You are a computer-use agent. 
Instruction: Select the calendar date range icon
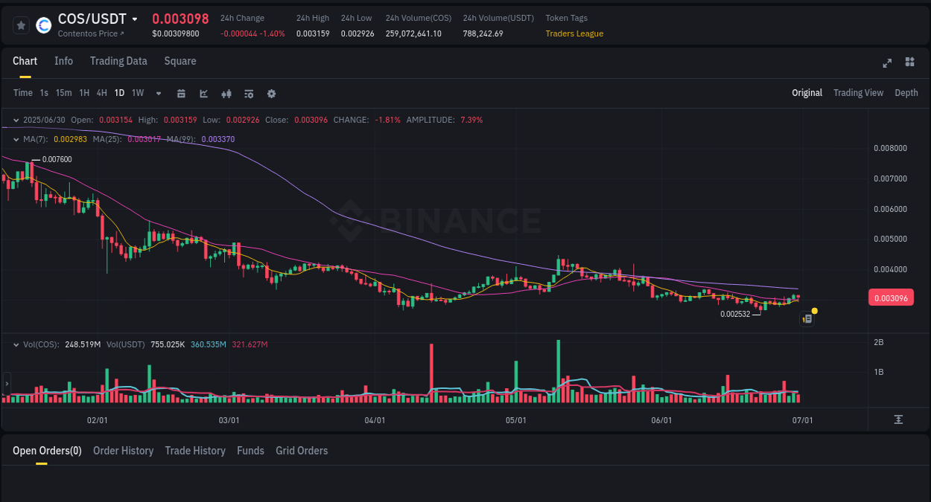coord(181,93)
